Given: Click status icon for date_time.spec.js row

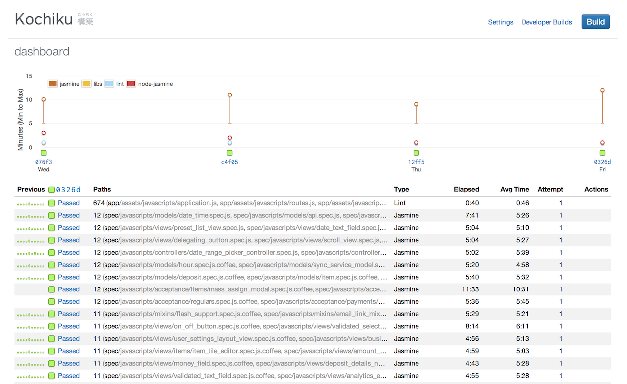Looking at the screenshot, I should [x=51, y=215].
